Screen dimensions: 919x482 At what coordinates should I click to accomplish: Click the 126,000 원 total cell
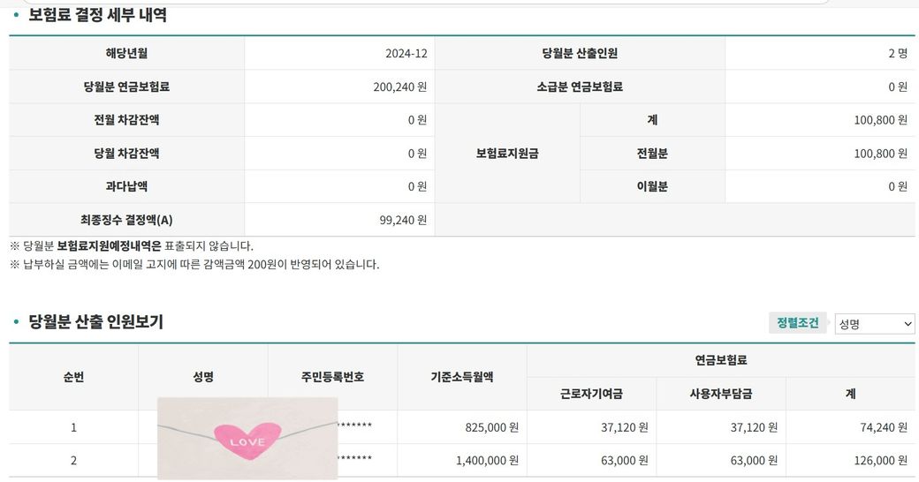click(x=881, y=461)
